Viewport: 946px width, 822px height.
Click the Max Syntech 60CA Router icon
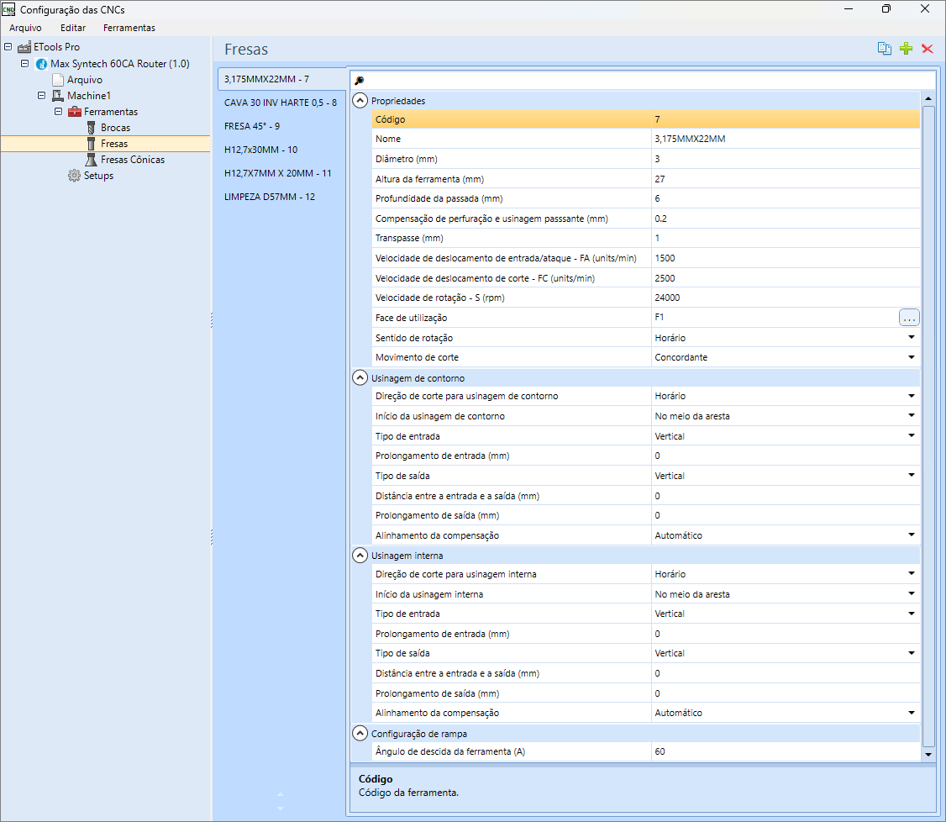point(42,64)
